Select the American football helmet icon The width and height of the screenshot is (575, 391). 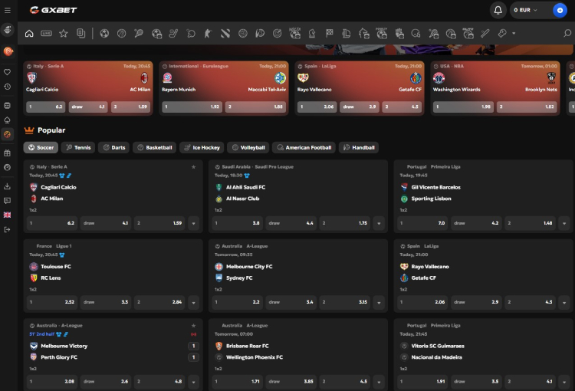pyautogui.click(x=416, y=34)
